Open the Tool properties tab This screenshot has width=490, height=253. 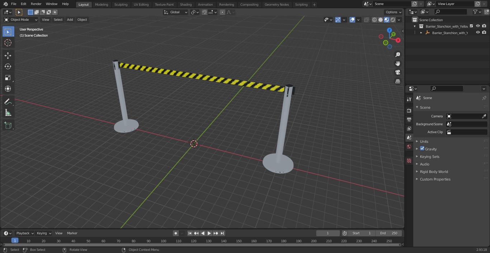coord(409,99)
